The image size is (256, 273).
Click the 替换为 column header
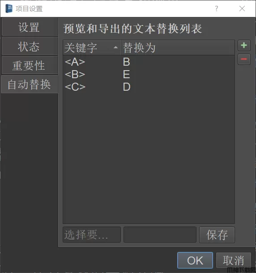(x=178, y=48)
